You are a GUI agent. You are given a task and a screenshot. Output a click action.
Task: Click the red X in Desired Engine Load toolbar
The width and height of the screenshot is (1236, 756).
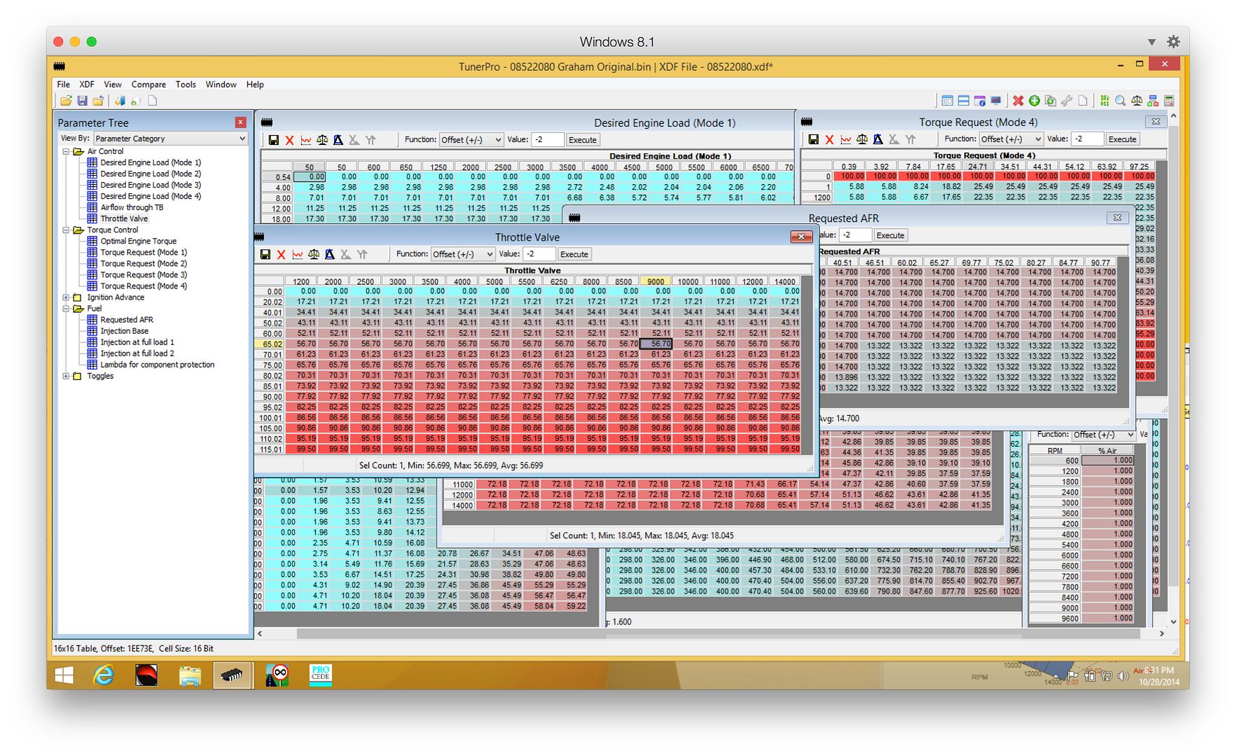(289, 140)
